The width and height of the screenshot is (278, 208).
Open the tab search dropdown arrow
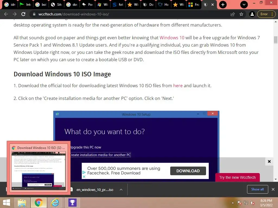pos(244,5)
